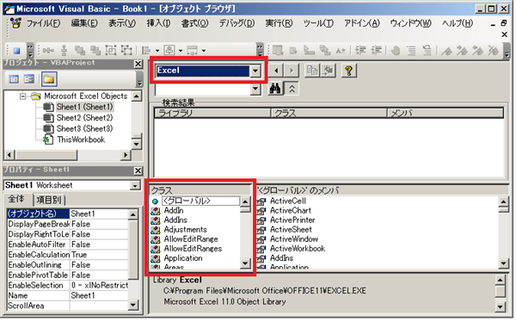The height and width of the screenshot is (322, 516).
Task: Select ThisWorkbook in project tree
Action: pyautogui.click(x=81, y=139)
